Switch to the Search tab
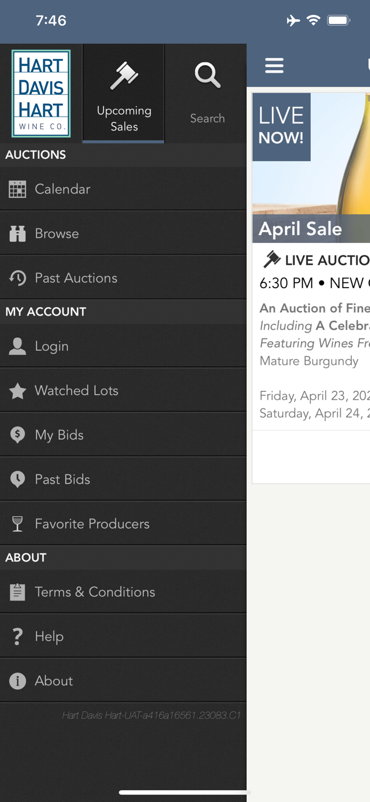Image resolution: width=370 pixels, height=802 pixels. click(x=207, y=94)
